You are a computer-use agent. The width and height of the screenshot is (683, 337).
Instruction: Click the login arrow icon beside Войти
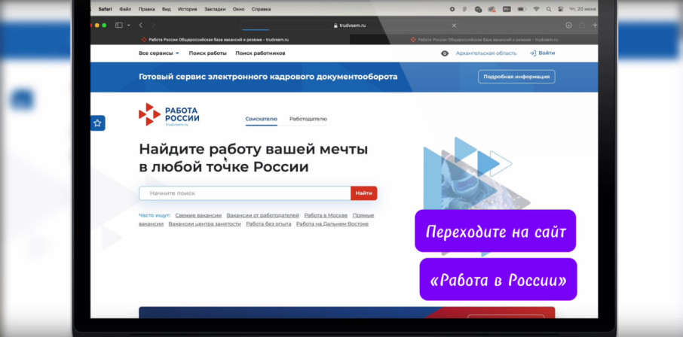point(532,53)
